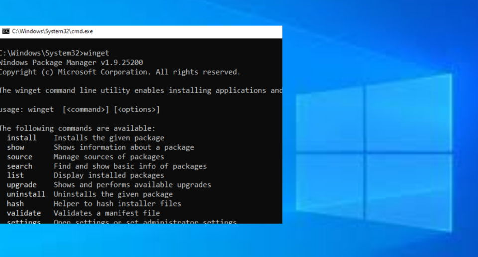The image size is (478, 257).
Task: Click 'Shows and performs available upgrades' text
Action: pyautogui.click(x=132, y=185)
